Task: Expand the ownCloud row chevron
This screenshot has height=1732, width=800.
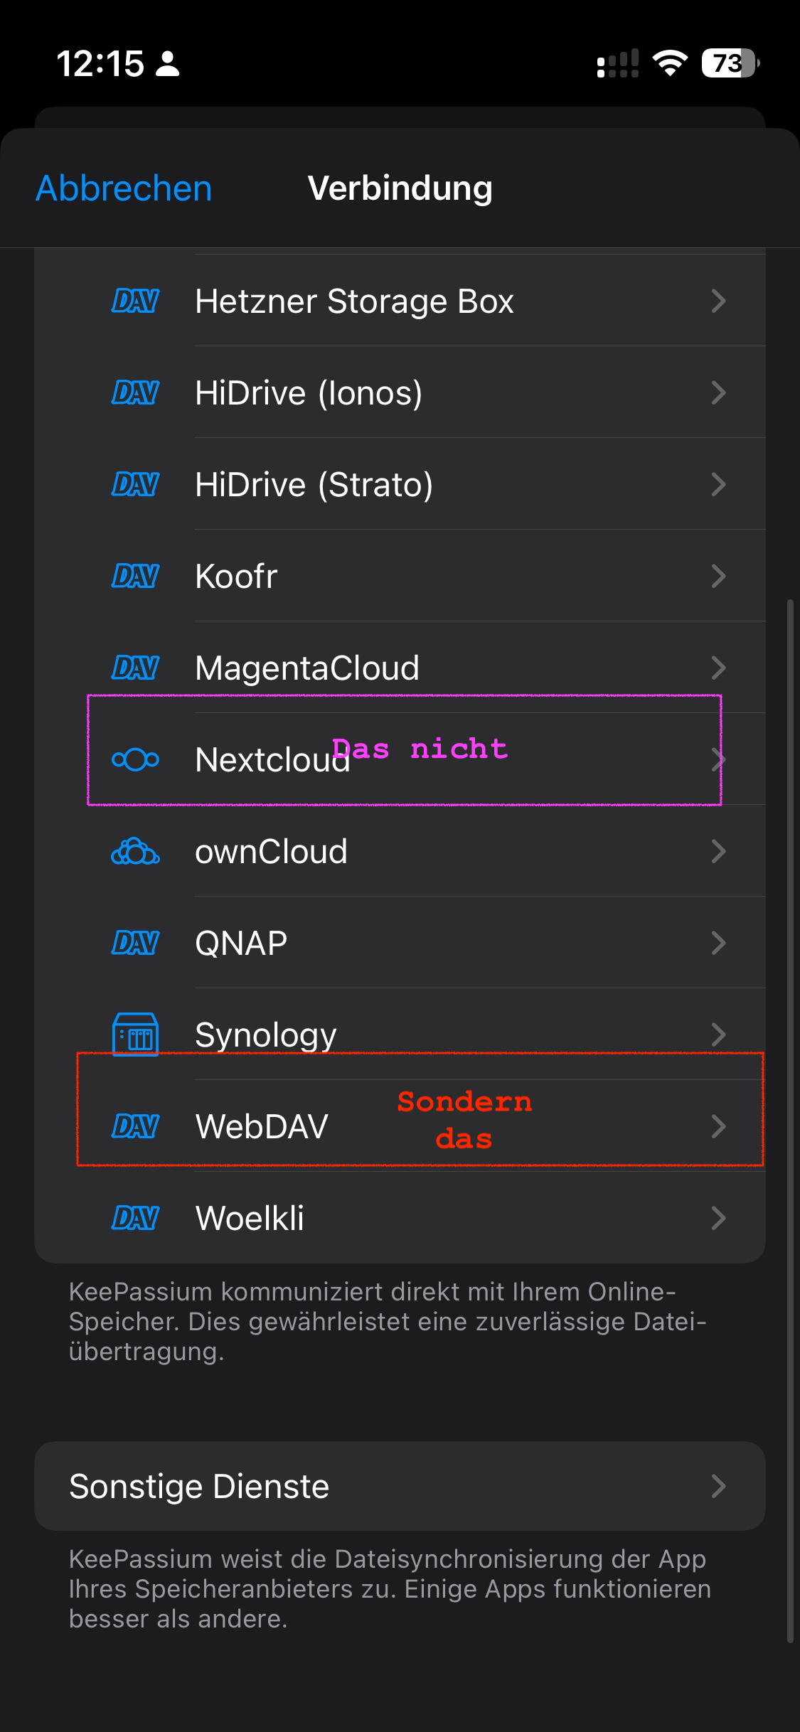Action: click(x=718, y=851)
